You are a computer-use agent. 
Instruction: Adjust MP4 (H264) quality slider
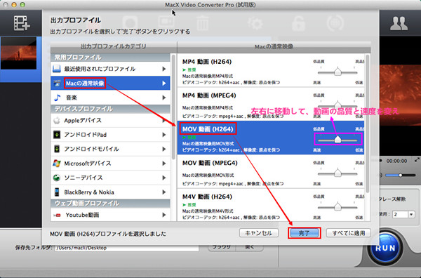coord(338,72)
